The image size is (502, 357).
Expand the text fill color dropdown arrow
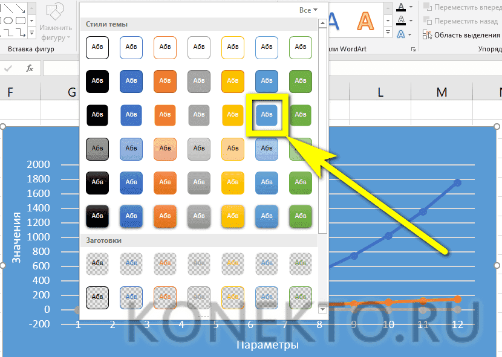[x=412, y=7]
